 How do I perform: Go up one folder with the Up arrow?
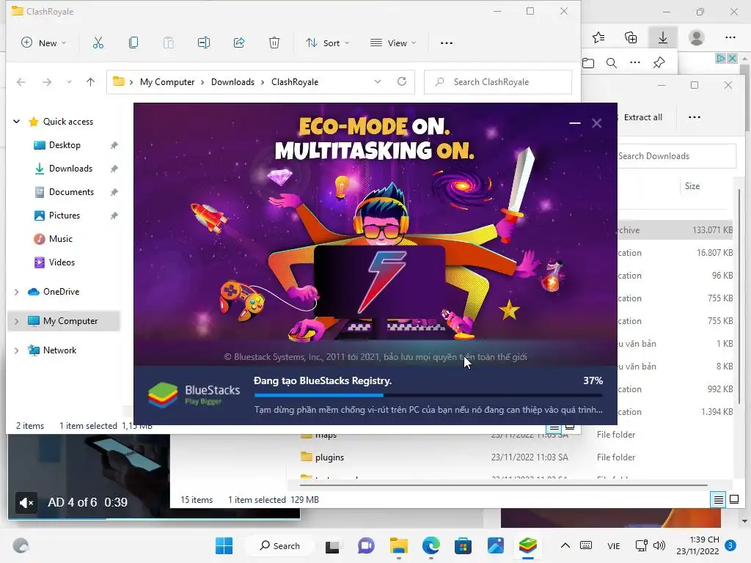pyautogui.click(x=90, y=82)
